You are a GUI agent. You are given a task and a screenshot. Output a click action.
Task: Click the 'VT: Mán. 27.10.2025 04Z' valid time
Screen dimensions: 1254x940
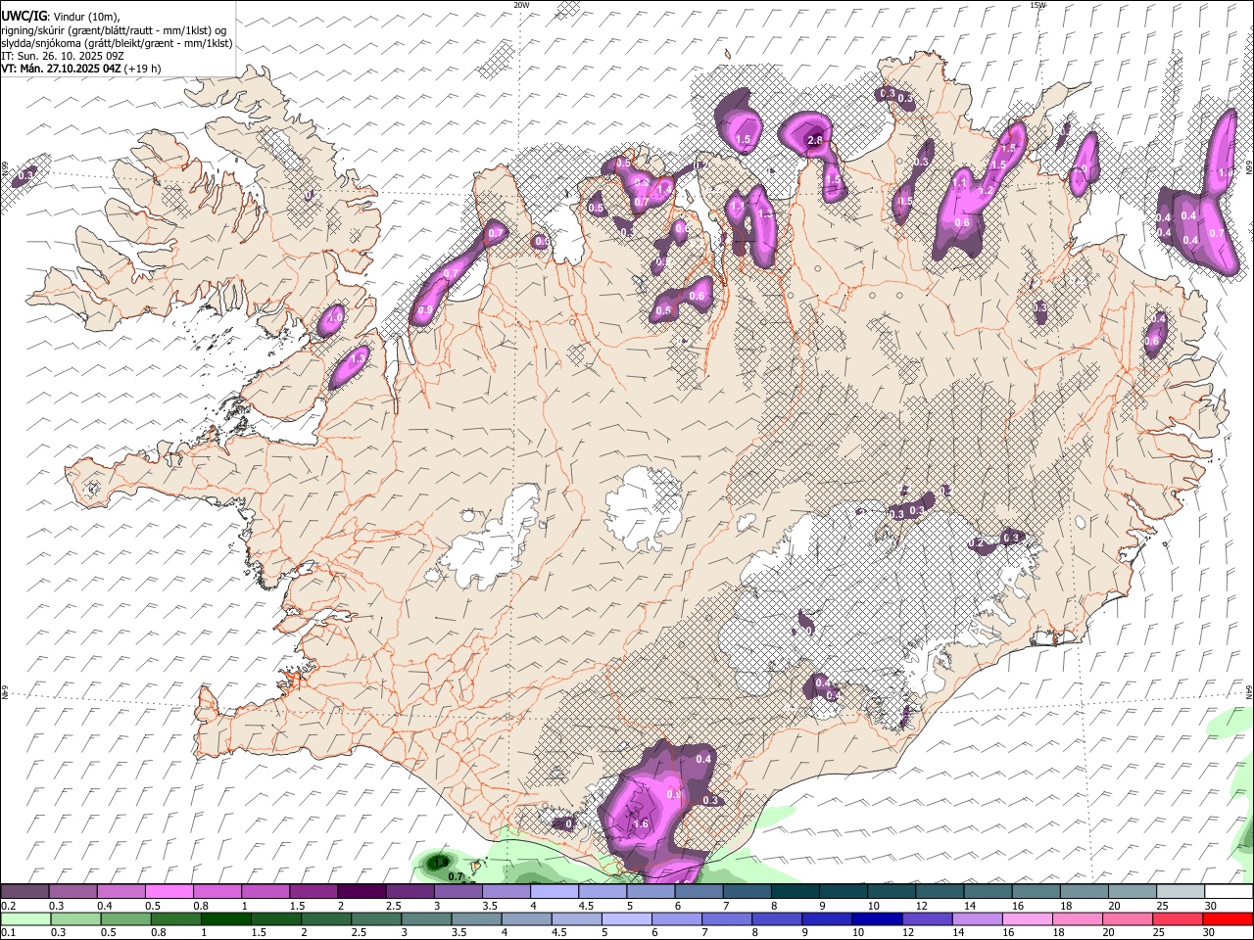pos(62,69)
